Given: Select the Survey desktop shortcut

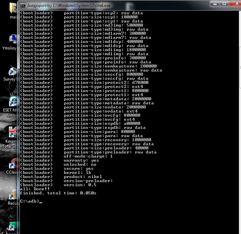Looking at the screenshot, I should click(13, 71).
